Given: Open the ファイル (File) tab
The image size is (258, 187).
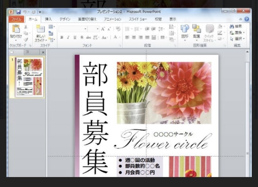Looking at the screenshot, I should click(16, 19).
